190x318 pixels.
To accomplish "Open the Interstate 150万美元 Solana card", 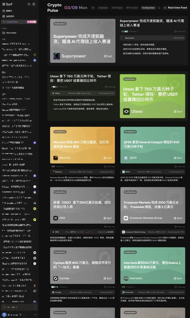I will tap(153, 265).
